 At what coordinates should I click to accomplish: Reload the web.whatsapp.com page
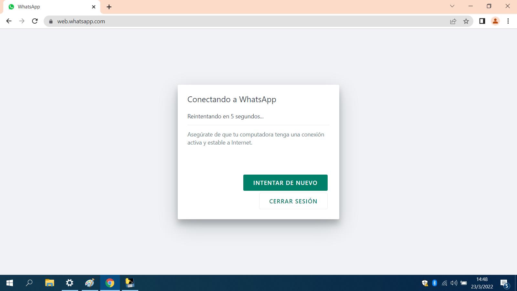[35, 21]
